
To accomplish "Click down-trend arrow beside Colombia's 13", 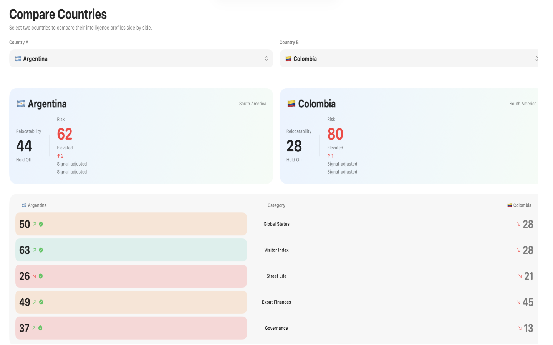I will tap(520, 329).
